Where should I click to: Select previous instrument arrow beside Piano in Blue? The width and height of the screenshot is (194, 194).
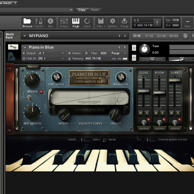pyautogui.click(x=119, y=47)
